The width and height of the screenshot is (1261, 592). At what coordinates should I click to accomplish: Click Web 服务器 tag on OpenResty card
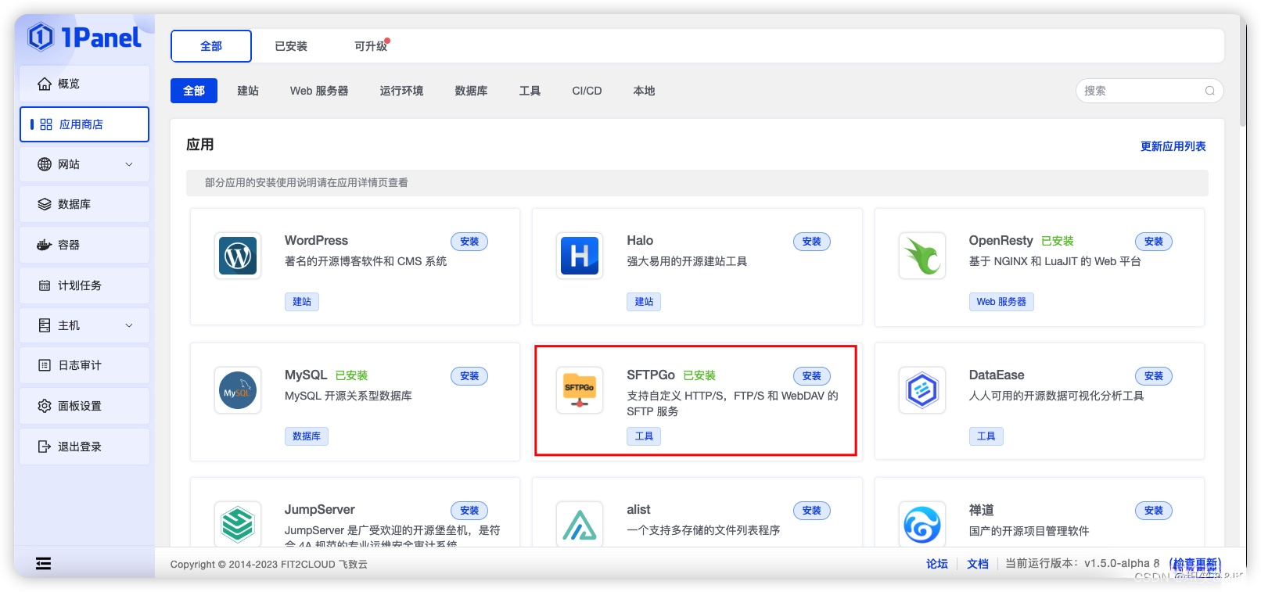(1001, 302)
